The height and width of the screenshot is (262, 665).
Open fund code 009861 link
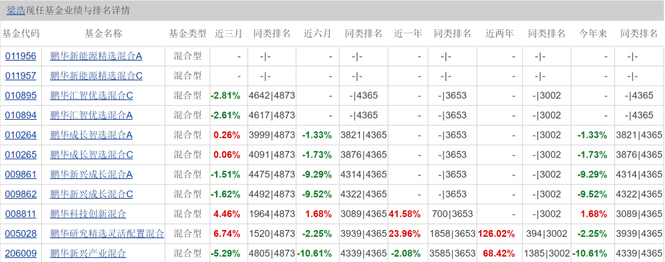(x=21, y=174)
